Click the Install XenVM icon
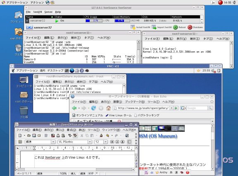The height and width of the screenshot is (176, 238). click(x=133, y=27)
